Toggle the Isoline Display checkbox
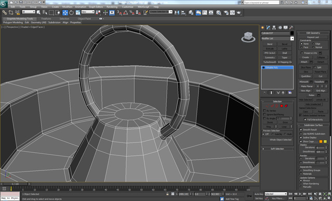The image size is (332, 201). [x=301, y=137]
